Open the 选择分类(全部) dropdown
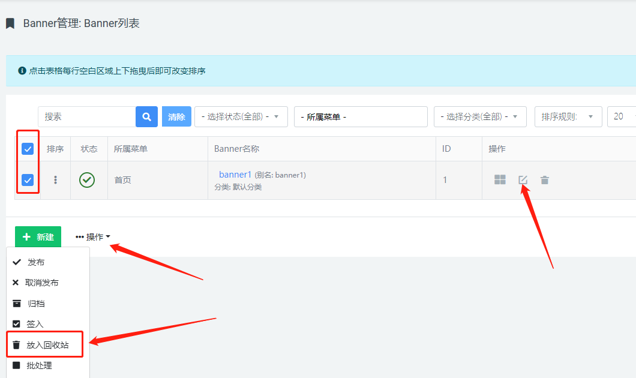This screenshot has width=636, height=378. click(x=479, y=117)
